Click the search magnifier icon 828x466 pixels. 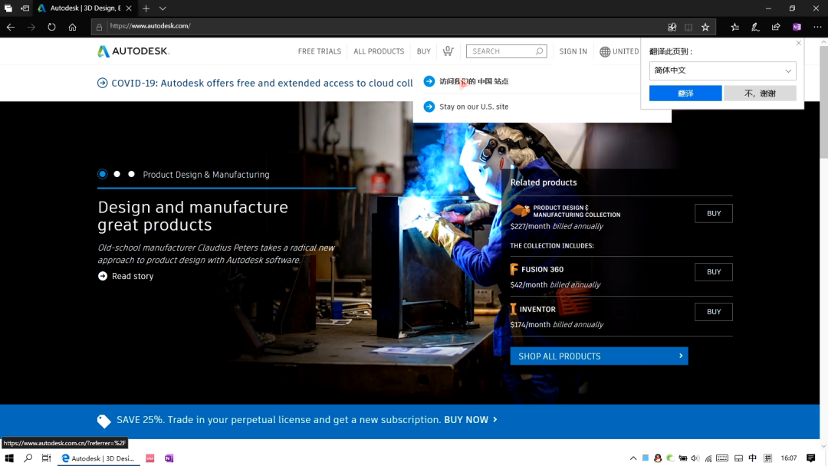coord(539,51)
